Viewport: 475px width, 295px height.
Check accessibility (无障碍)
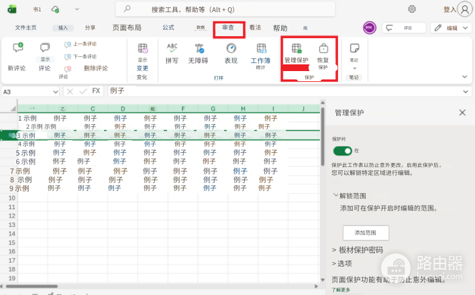coord(198,53)
